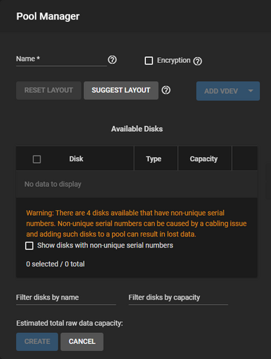Expand the Add Vdev dropdown arrow
This screenshot has width=271, height=359.
pos(251,91)
